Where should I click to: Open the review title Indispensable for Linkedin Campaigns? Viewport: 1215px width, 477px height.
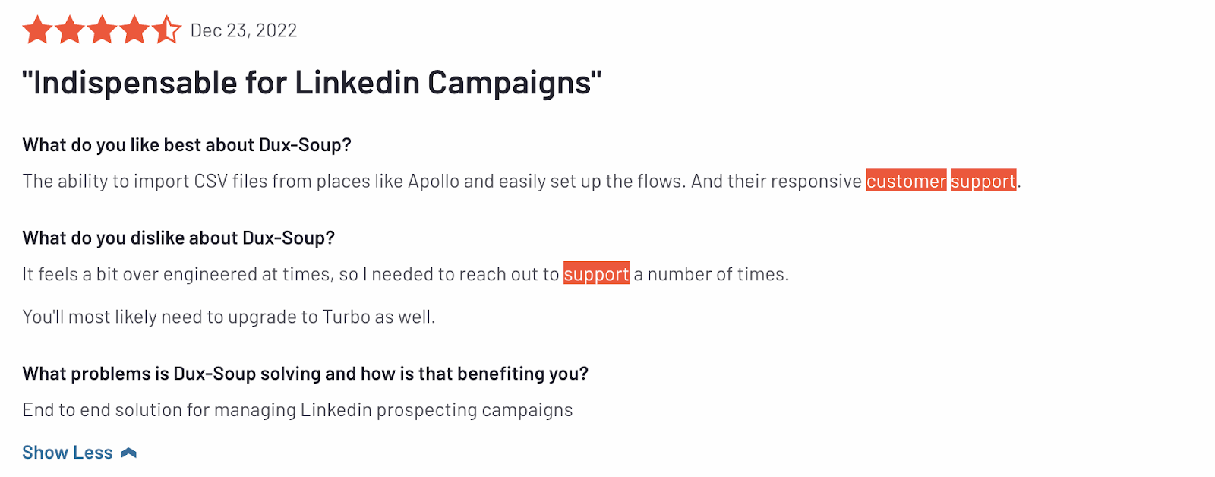click(x=312, y=83)
